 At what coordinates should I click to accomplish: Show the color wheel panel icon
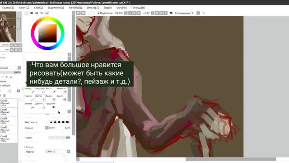(27, 13)
